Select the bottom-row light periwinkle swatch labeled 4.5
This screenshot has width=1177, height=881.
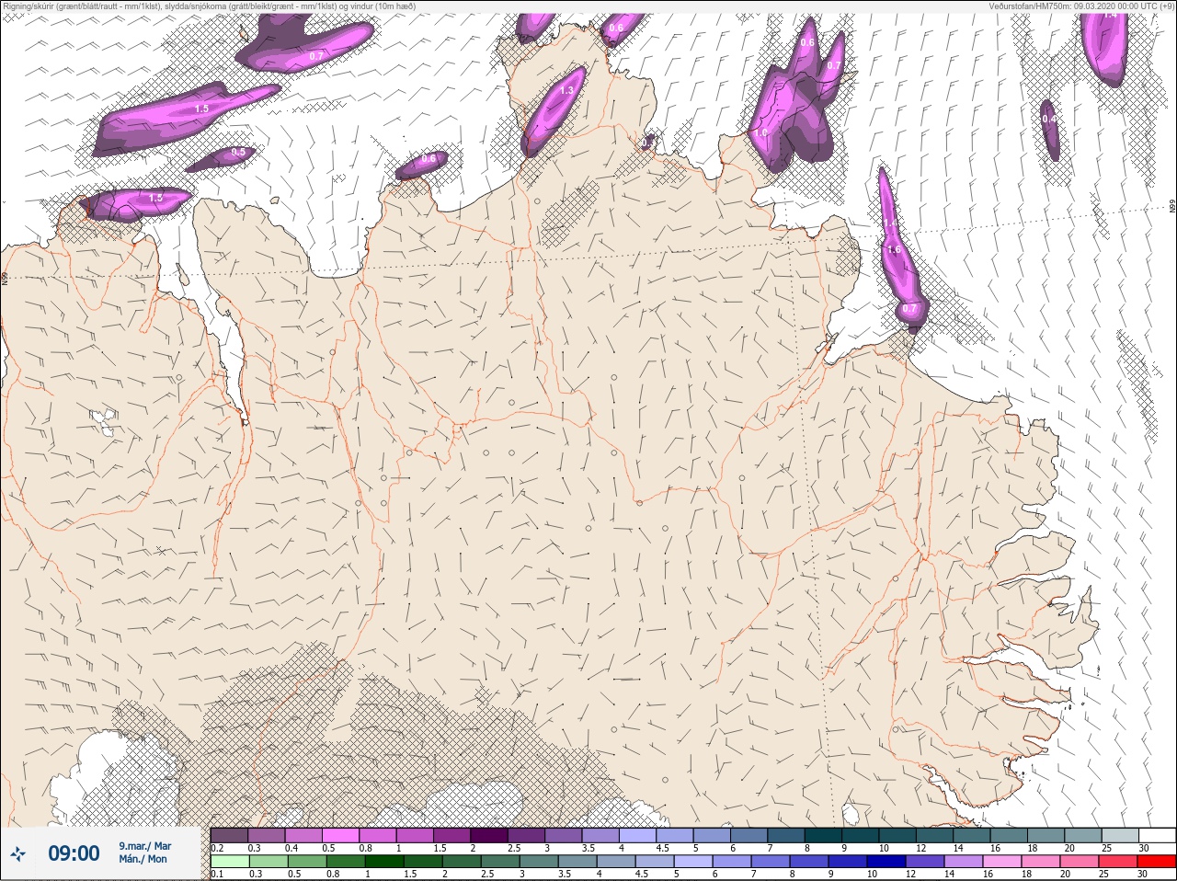(x=655, y=862)
